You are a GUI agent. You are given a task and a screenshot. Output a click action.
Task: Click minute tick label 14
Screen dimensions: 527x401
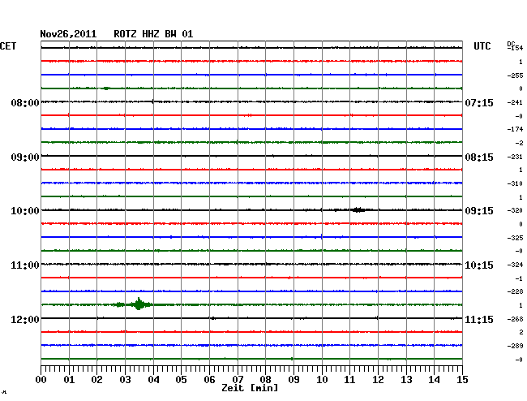(x=435, y=380)
